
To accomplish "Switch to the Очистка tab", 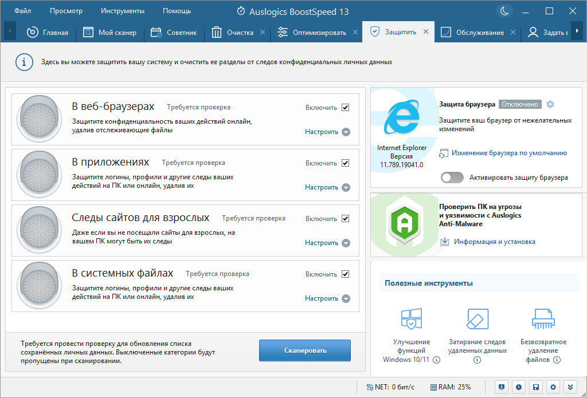I will (x=233, y=33).
